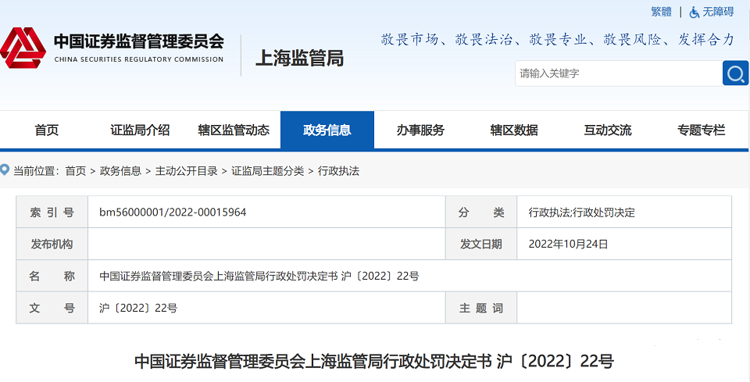The height and width of the screenshot is (382, 750).
Task: Click the 主题词 label cell
Action: (481, 308)
